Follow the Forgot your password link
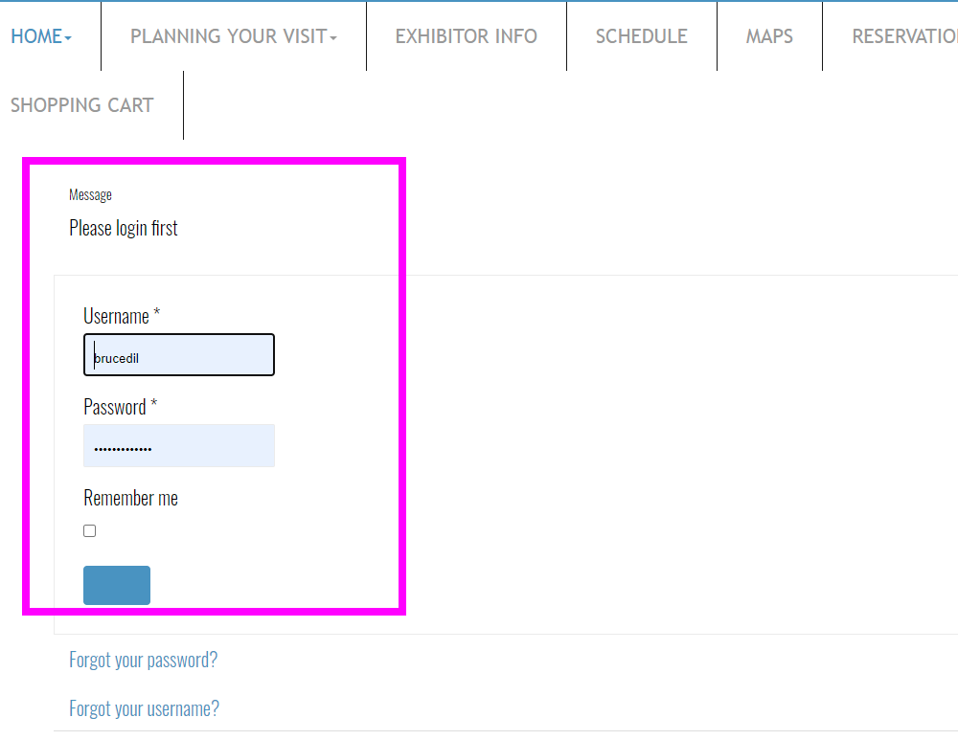This screenshot has height=740, width=958. click(143, 660)
